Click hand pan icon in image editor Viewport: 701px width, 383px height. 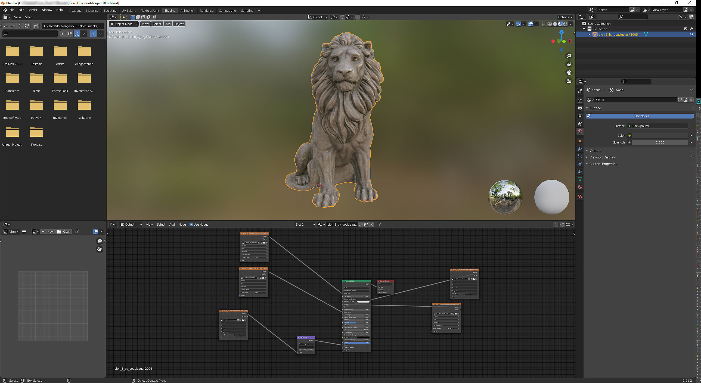click(x=100, y=249)
